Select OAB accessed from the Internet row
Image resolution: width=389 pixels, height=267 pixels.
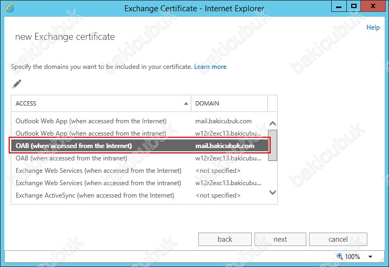(139, 146)
